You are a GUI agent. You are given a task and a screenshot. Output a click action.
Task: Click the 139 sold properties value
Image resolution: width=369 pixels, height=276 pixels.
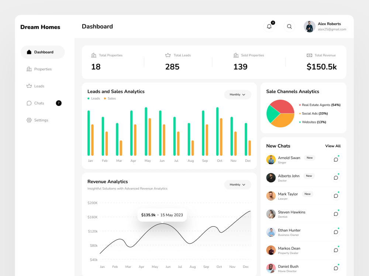pos(240,67)
